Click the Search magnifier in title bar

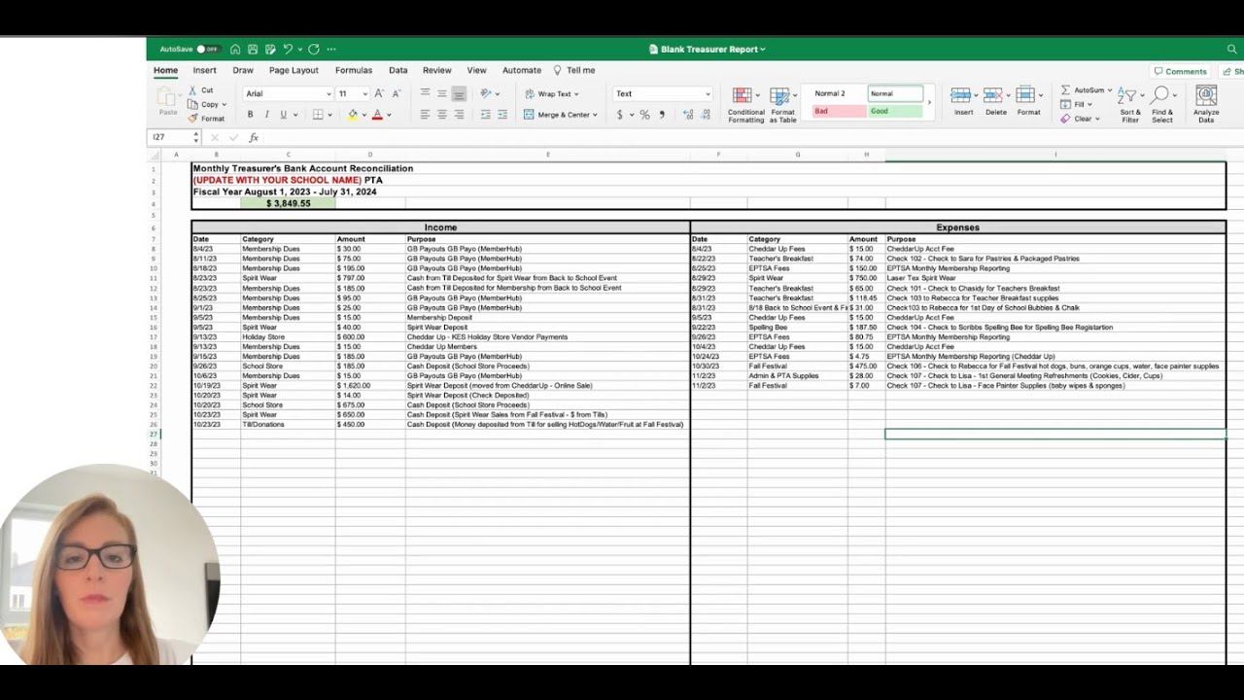pos(1232,49)
